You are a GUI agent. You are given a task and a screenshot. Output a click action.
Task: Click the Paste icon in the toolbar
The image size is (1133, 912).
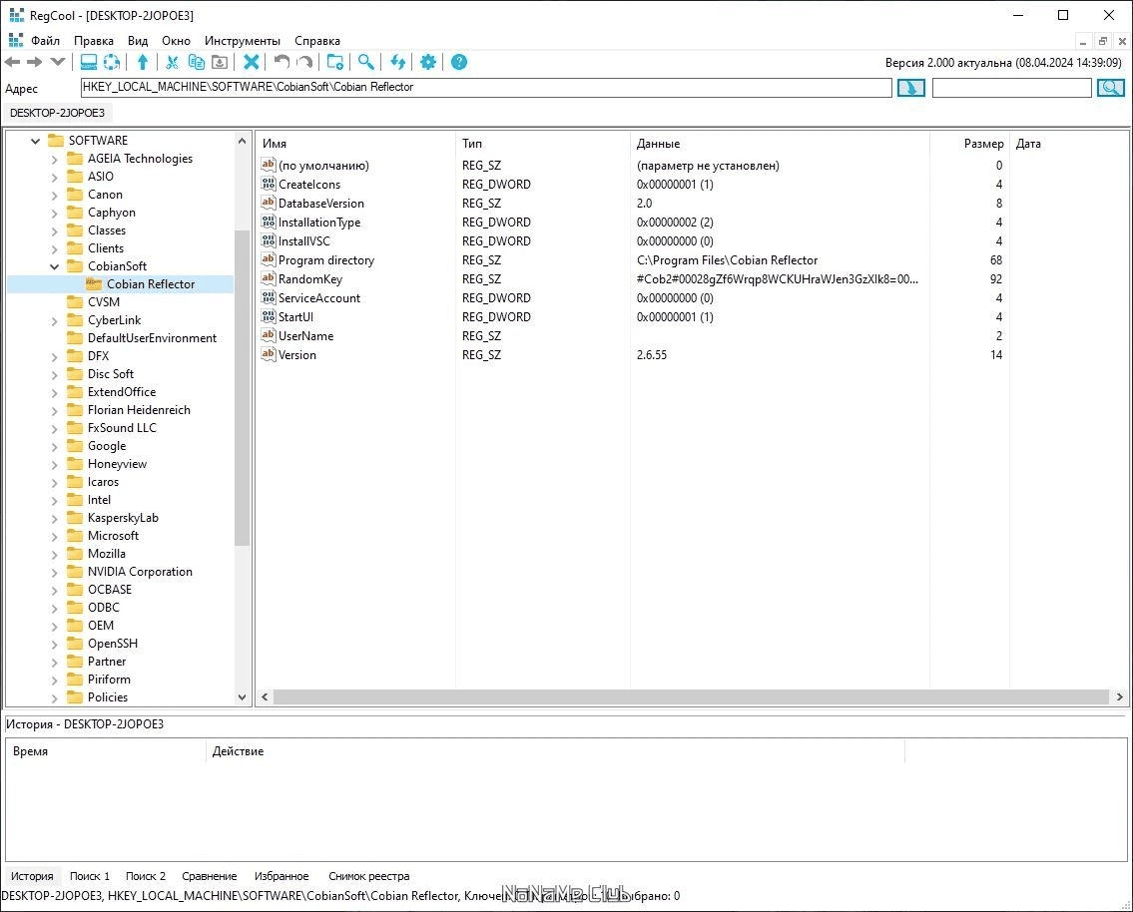pyautogui.click(x=220, y=62)
